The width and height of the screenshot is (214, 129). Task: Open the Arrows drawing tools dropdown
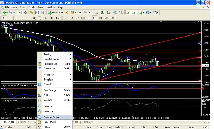(x=58, y=18)
